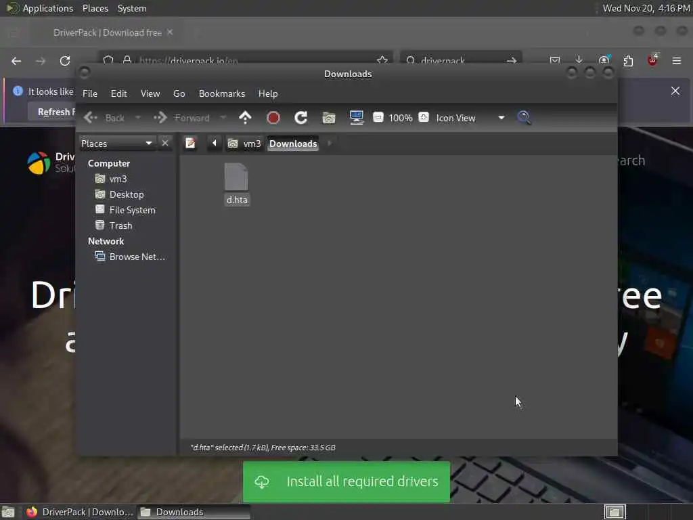Screen dimensions: 693x520
Task: Open the File menu
Action: tap(90, 93)
